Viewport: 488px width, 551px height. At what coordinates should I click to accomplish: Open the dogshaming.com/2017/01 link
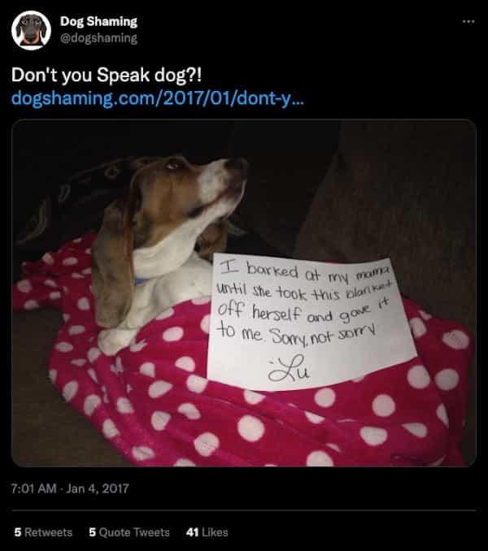[x=157, y=98]
